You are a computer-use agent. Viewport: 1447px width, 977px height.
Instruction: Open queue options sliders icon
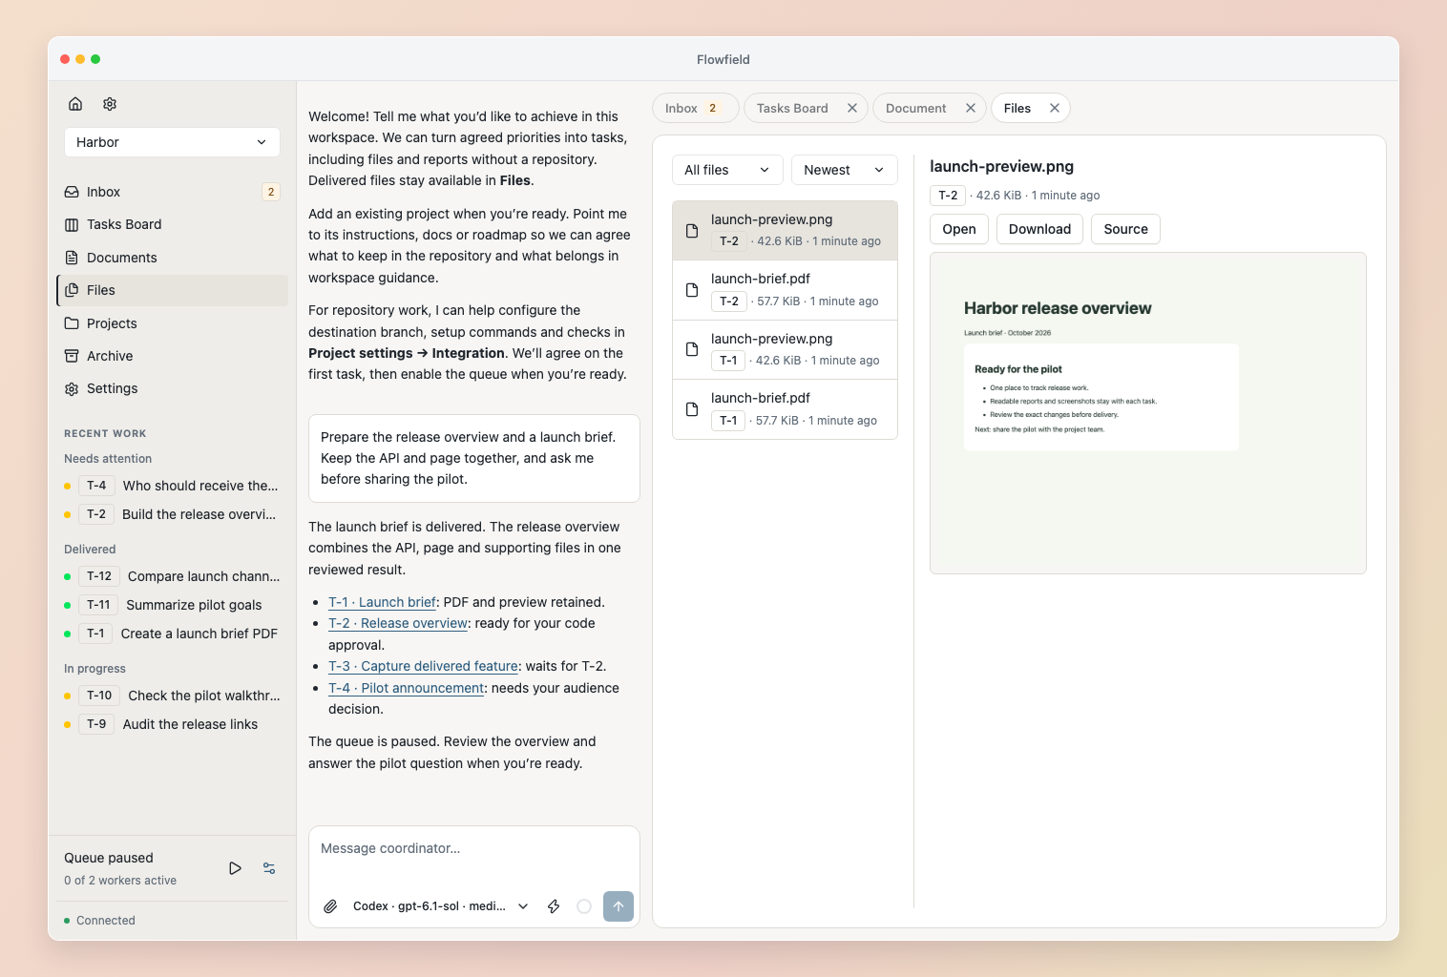pyautogui.click(x=269, y=868)
